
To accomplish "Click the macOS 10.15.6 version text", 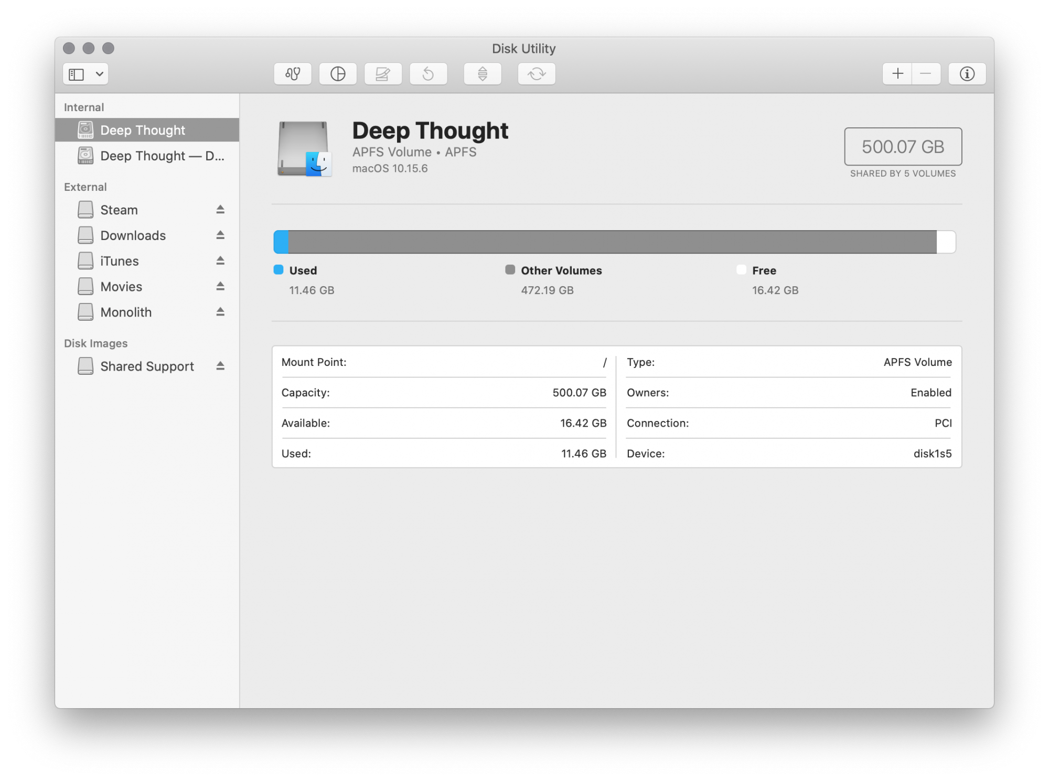I will point(390,168).
